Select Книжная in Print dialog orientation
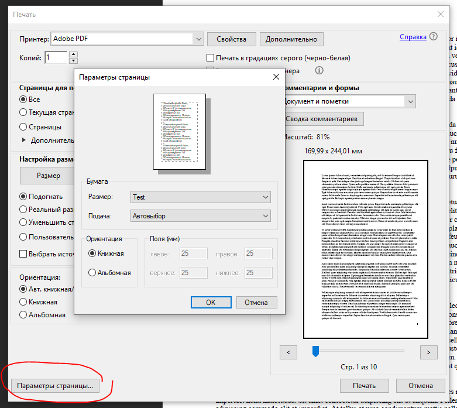This screenshot has width=457, height=408. pyautogui.click(x=23, y=302)
